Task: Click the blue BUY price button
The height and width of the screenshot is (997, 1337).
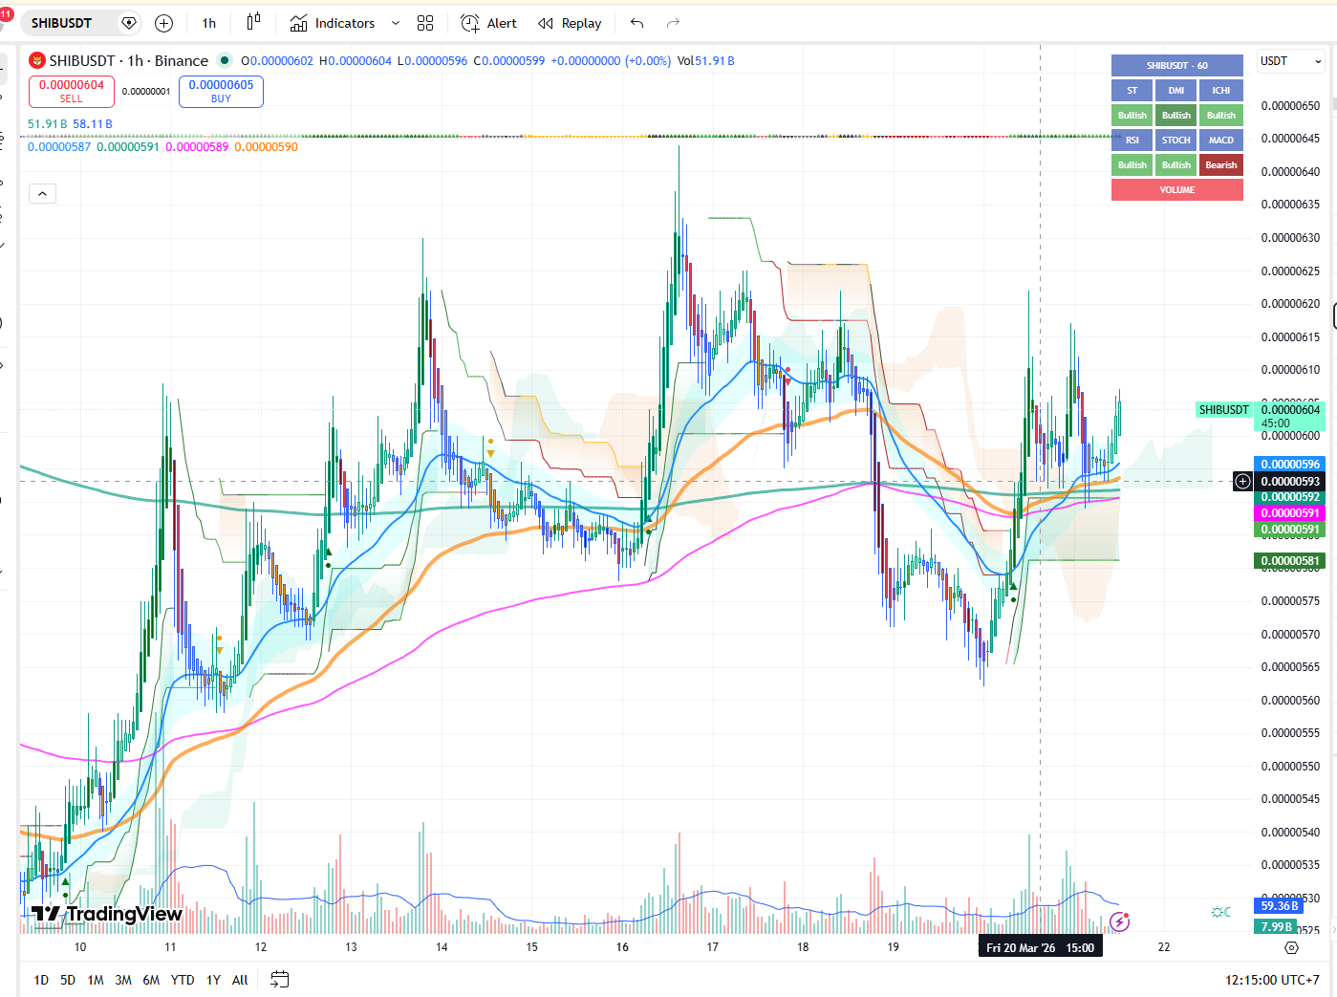Action: pyautogui.click(x=221, y=91)
